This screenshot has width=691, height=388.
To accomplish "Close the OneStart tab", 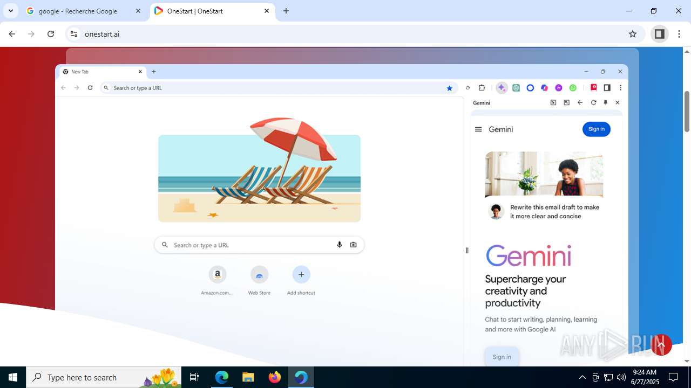I will coord(267,11).
